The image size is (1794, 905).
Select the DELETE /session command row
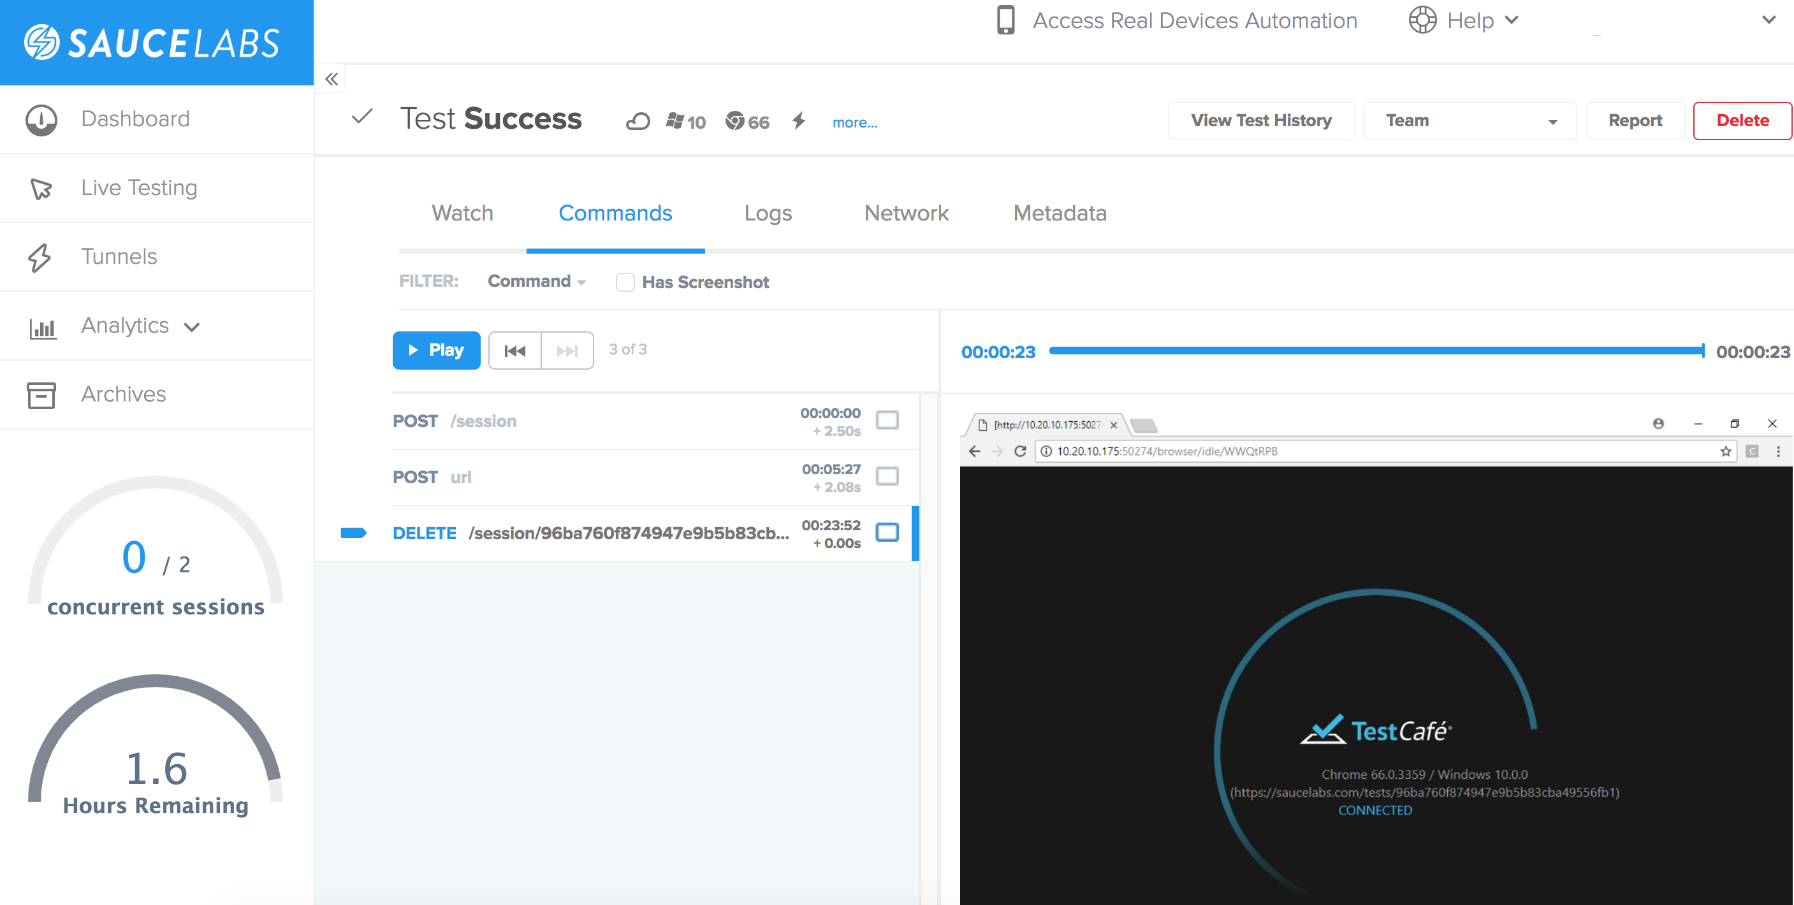655,533
